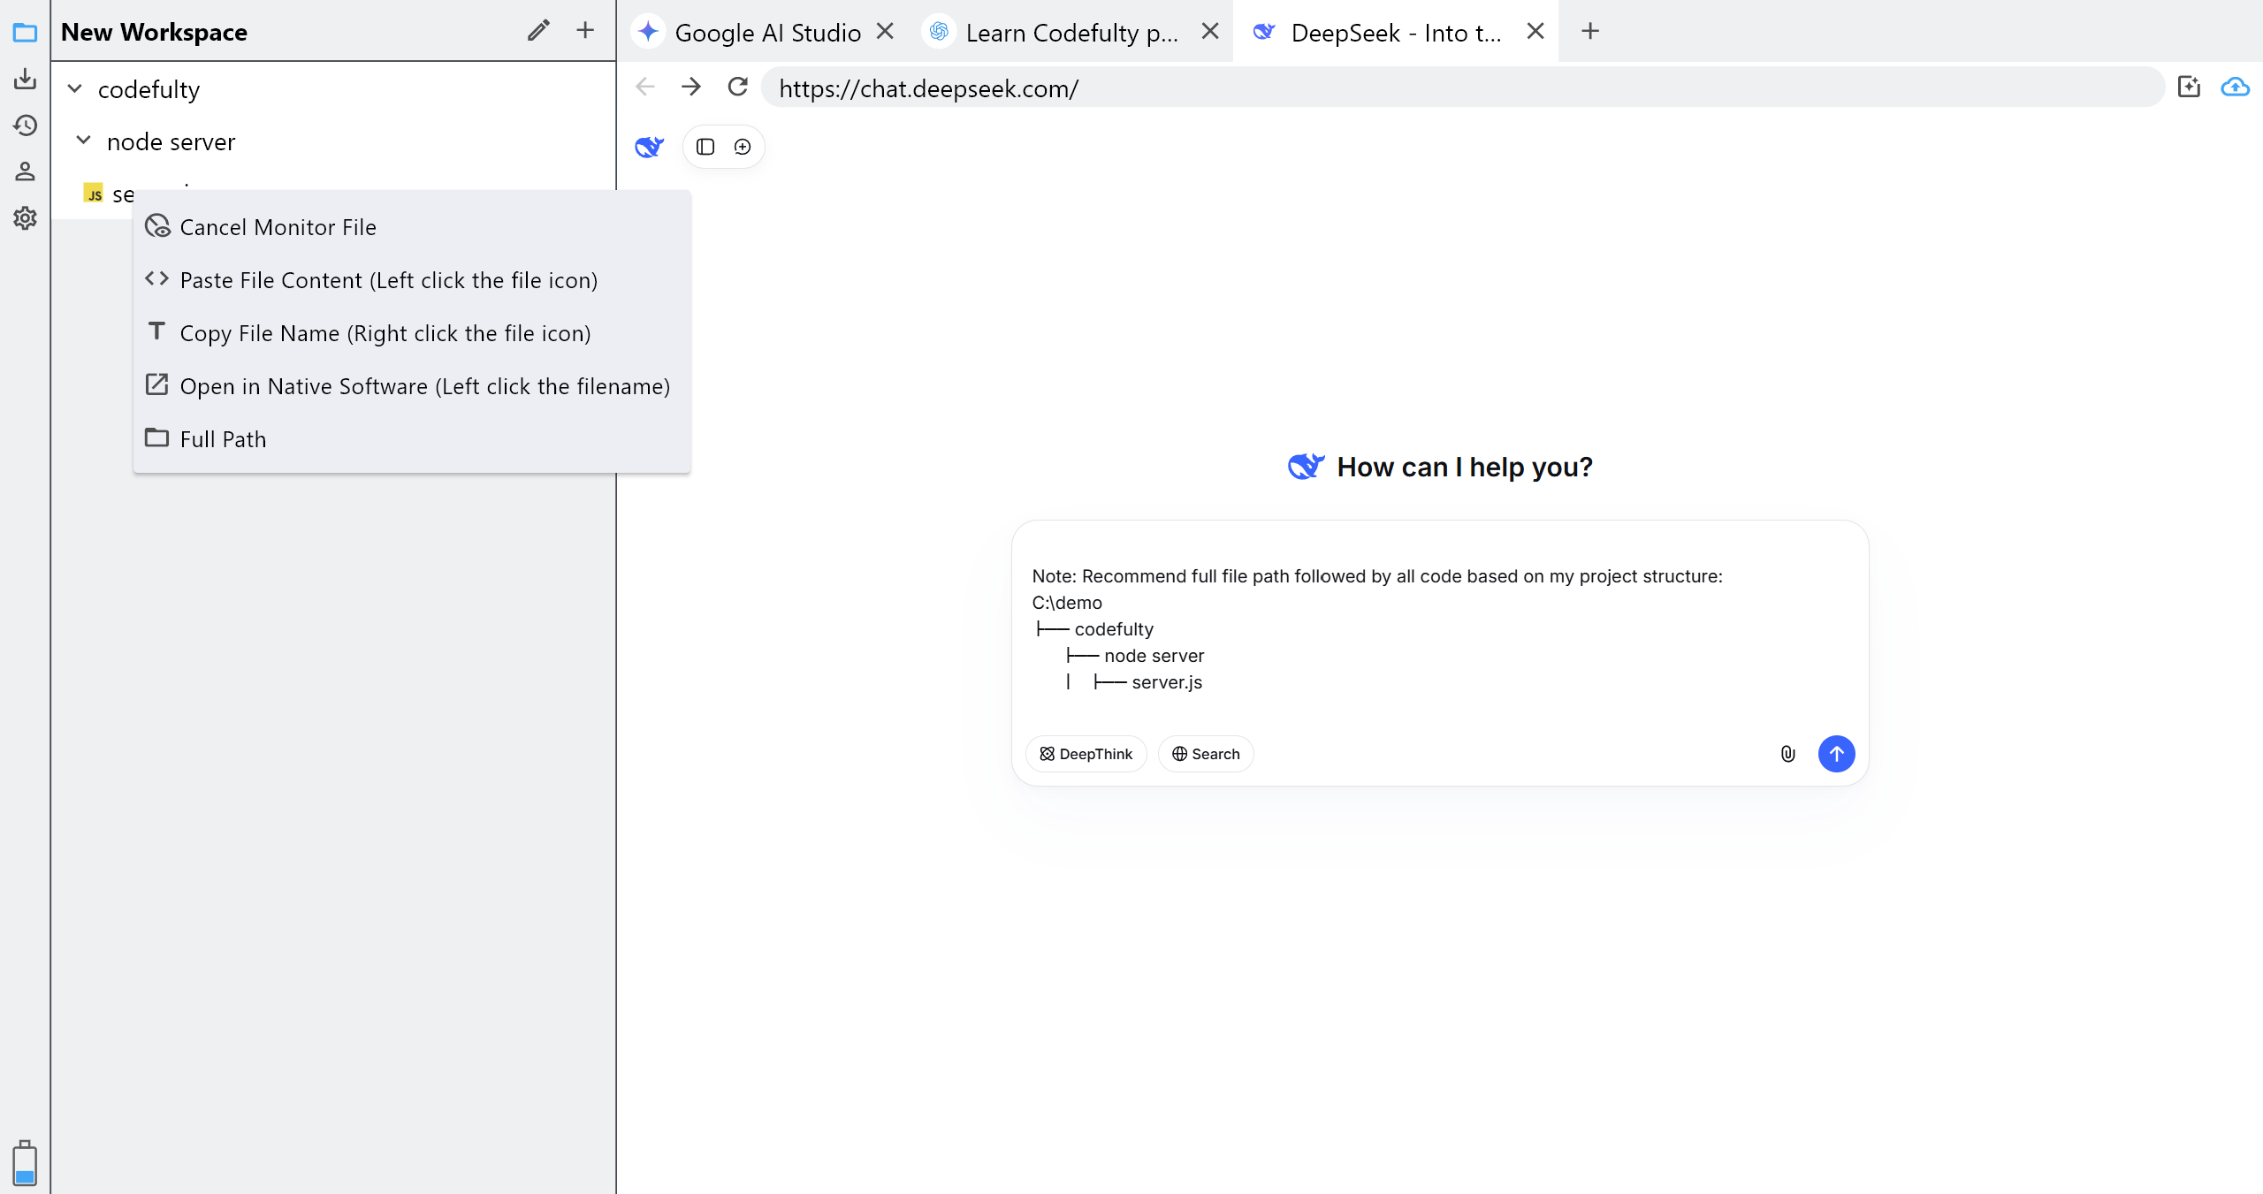Click the workspace edit pencil icon
This screenshot has width=2263, height=1194.
538,31
